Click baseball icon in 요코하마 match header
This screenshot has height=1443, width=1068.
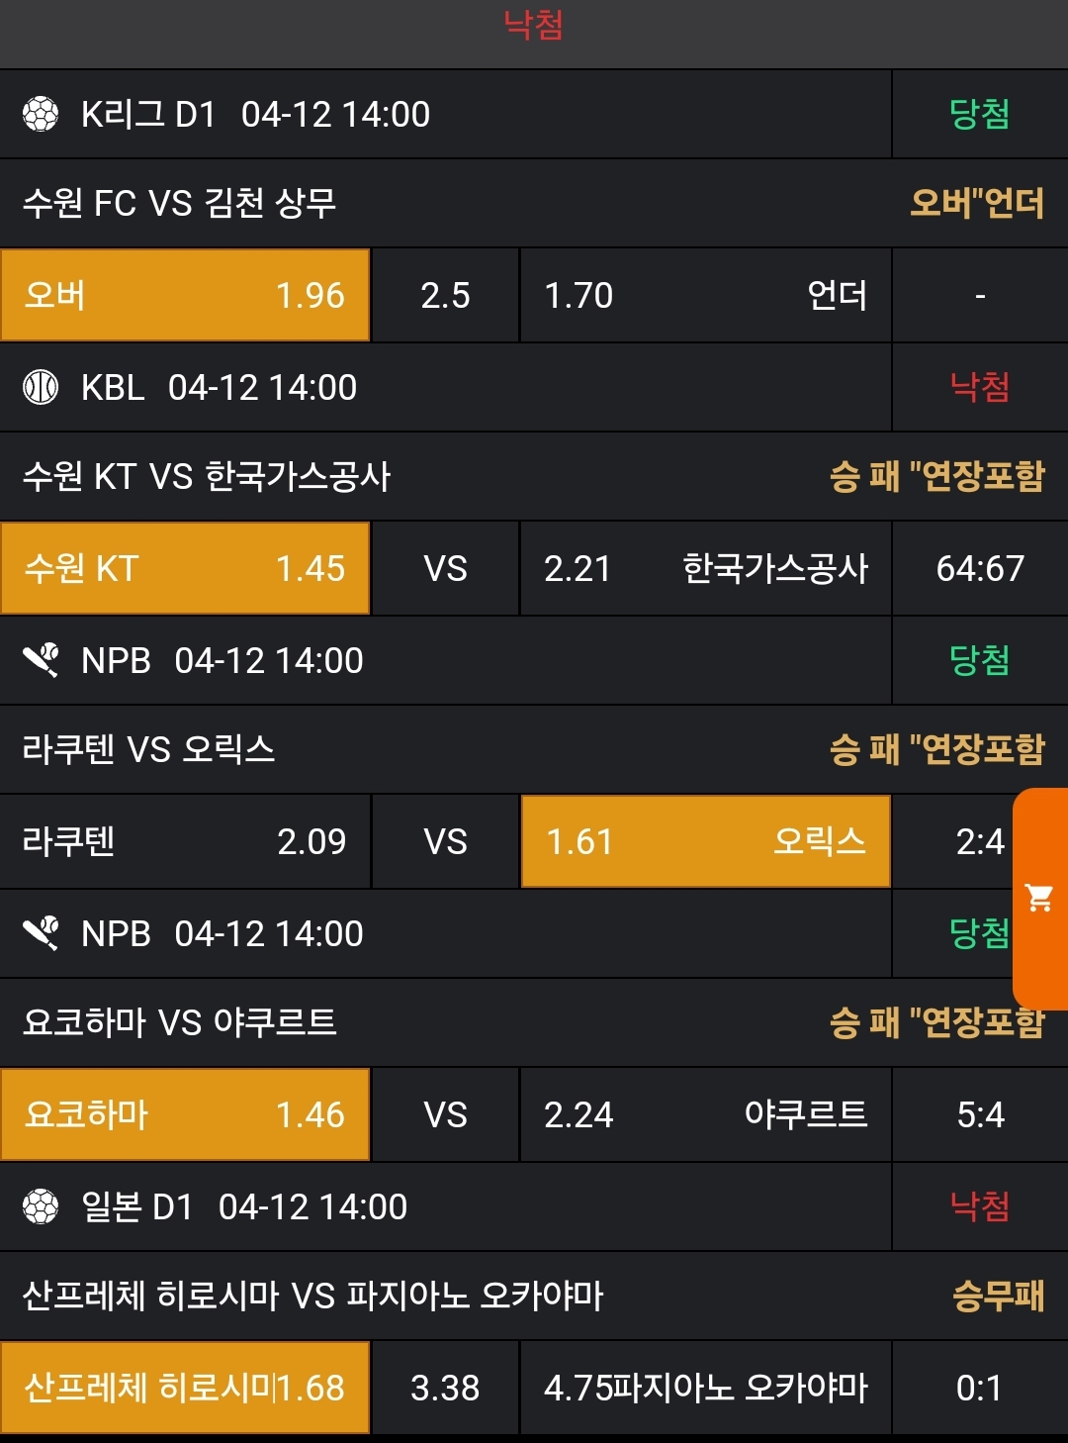click(41, 933)
